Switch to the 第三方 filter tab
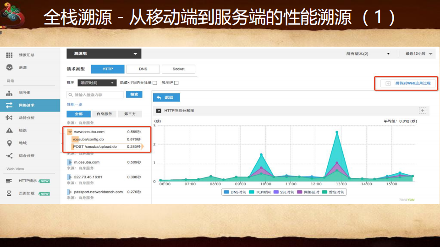Image resolution: width=440 pixels, height=247 pixels. 130,114
